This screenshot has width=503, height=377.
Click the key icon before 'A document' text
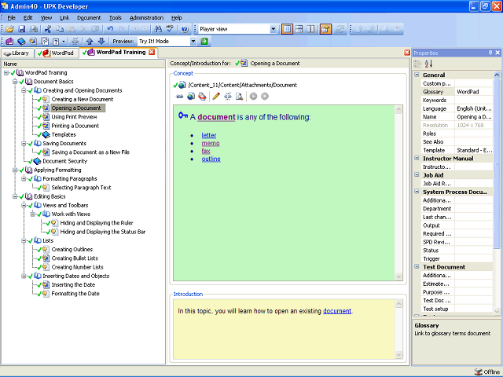click(183, 115)
